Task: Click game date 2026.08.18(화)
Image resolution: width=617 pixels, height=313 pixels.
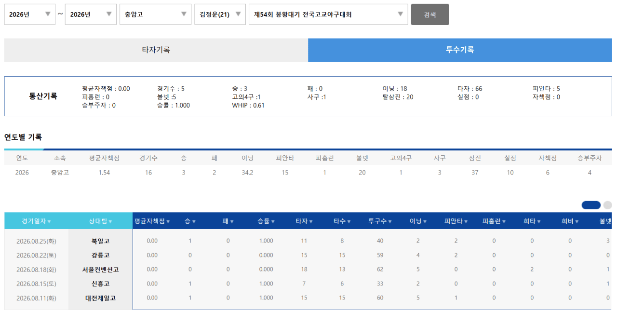Action: coord(36,270)
